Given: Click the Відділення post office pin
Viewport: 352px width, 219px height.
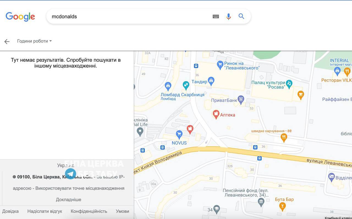Looking at the screenshot, I should click(x=331, y=177).
